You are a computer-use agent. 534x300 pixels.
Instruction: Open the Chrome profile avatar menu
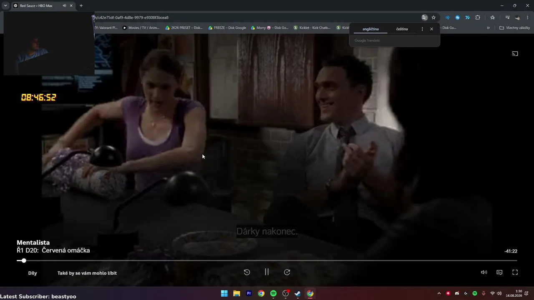point(518,17)
